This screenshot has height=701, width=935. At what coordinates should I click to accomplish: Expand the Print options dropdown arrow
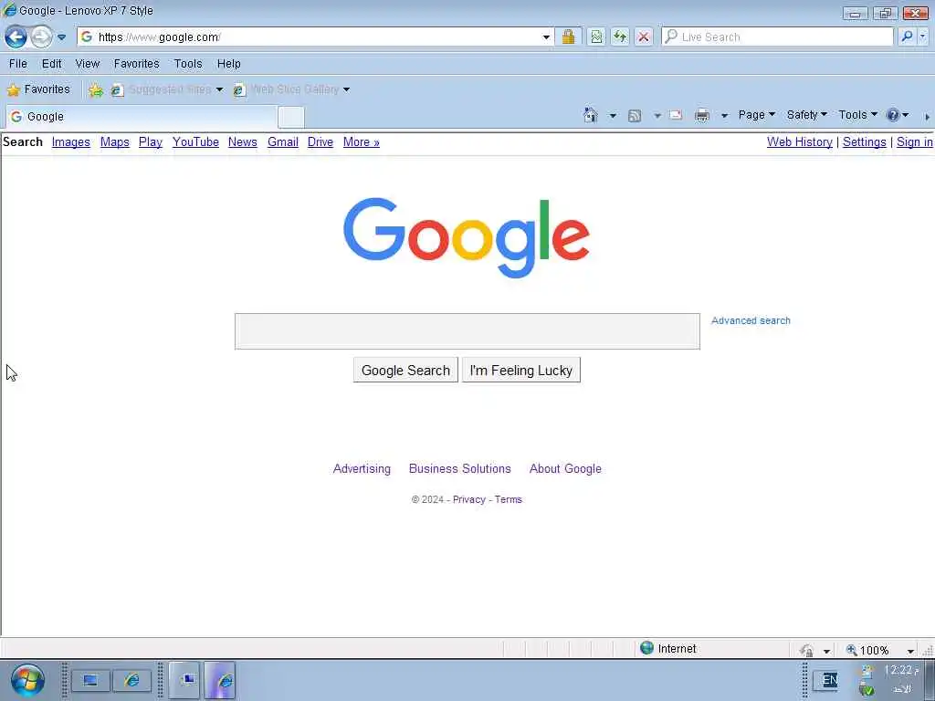pyautogui.click(x=724, y=116)
